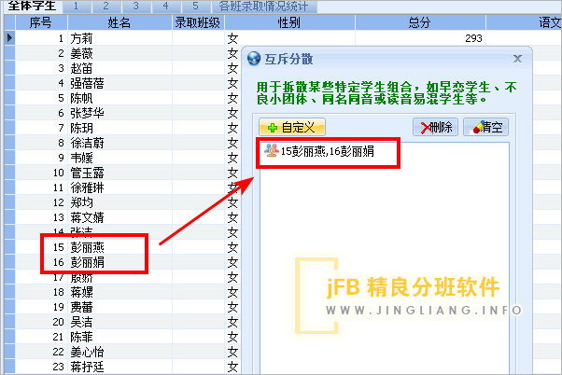Select student 姜心怡
This screenshot has height=375, width=562.
87,352
